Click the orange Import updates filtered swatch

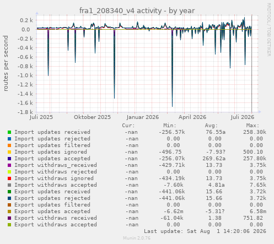tap(9, 145)
